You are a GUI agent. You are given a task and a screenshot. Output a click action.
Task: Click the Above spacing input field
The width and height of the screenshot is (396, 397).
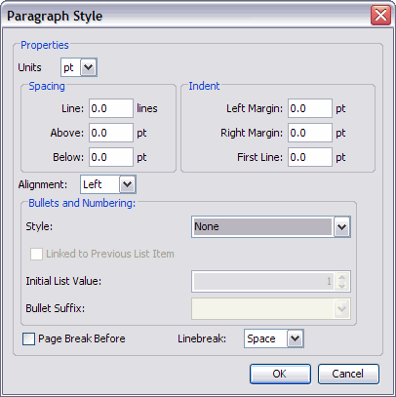click(111, 133)
